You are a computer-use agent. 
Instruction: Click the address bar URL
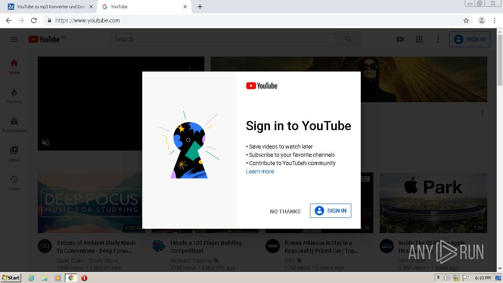point(88,20)
